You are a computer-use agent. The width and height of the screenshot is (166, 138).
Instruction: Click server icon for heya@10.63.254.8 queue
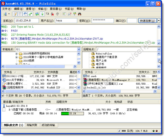pyautogui.click(x=4, y=106)
